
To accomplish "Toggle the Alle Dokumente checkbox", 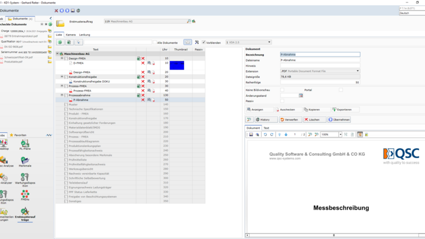I will 155,42.
